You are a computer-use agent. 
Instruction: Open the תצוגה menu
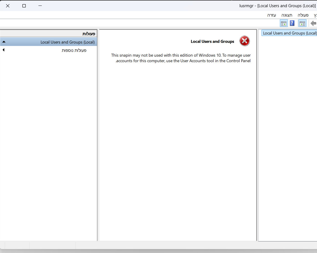[287, 15]
